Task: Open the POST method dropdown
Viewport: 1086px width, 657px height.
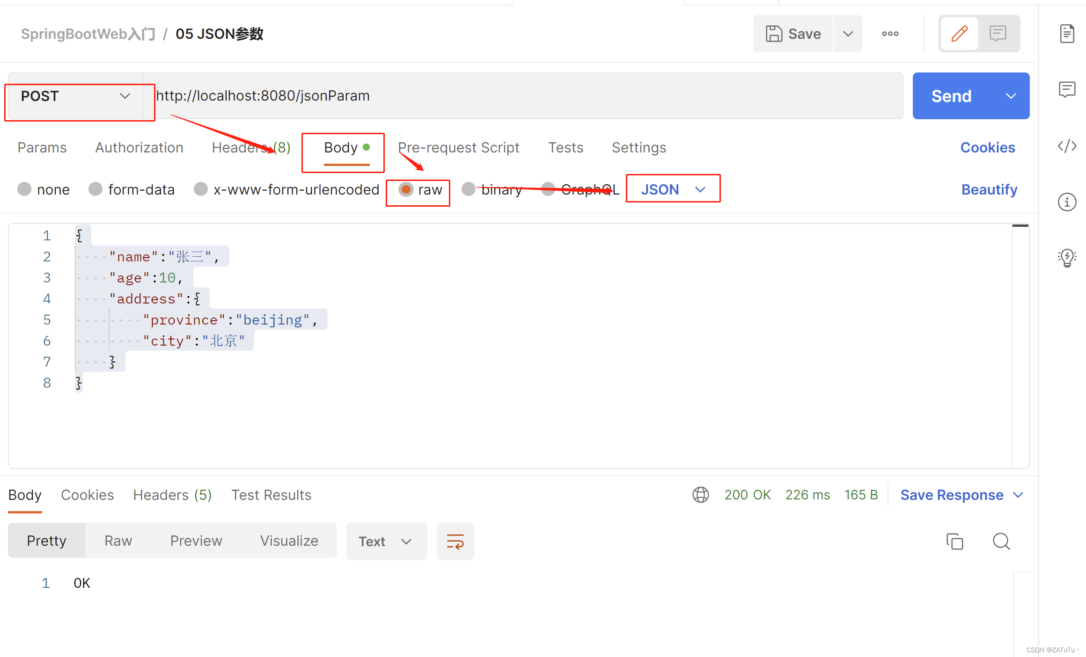Action: point(75,96)
